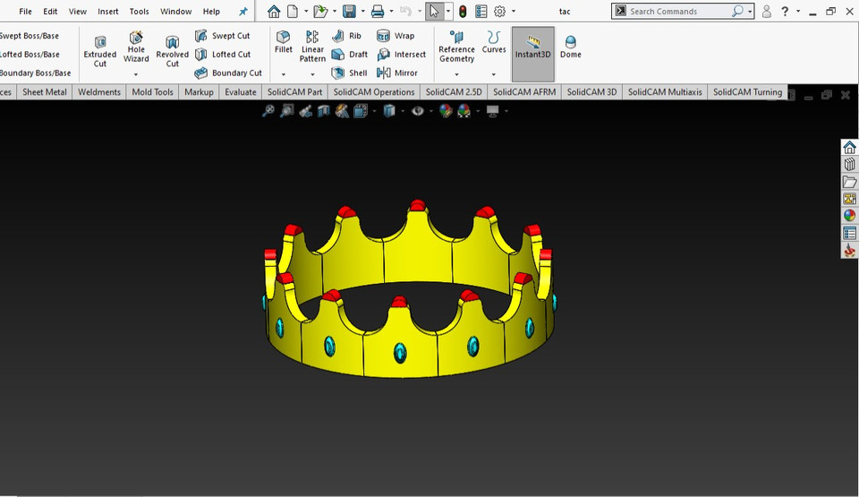Use the Shell feature
859x497 pixels.
pyautogui.click(x=349, y=73)
